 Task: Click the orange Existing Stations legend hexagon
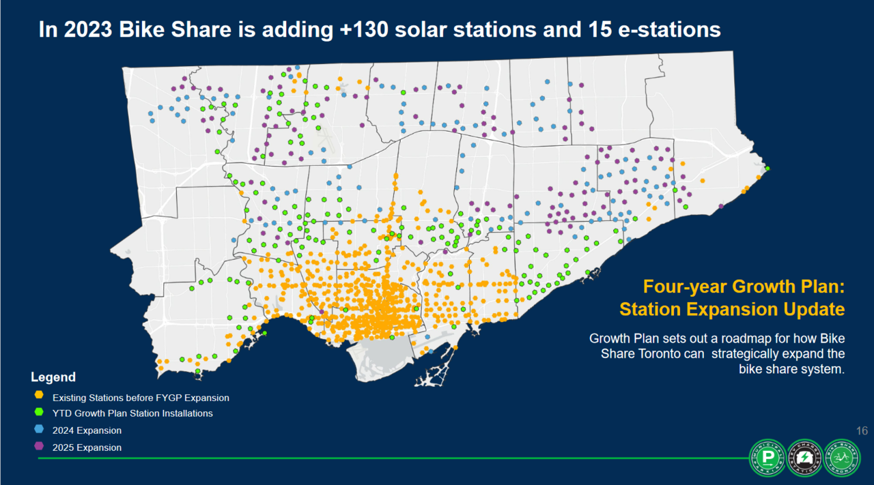[39, 396]
